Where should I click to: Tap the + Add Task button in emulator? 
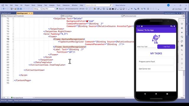click(x=166, y=47)
